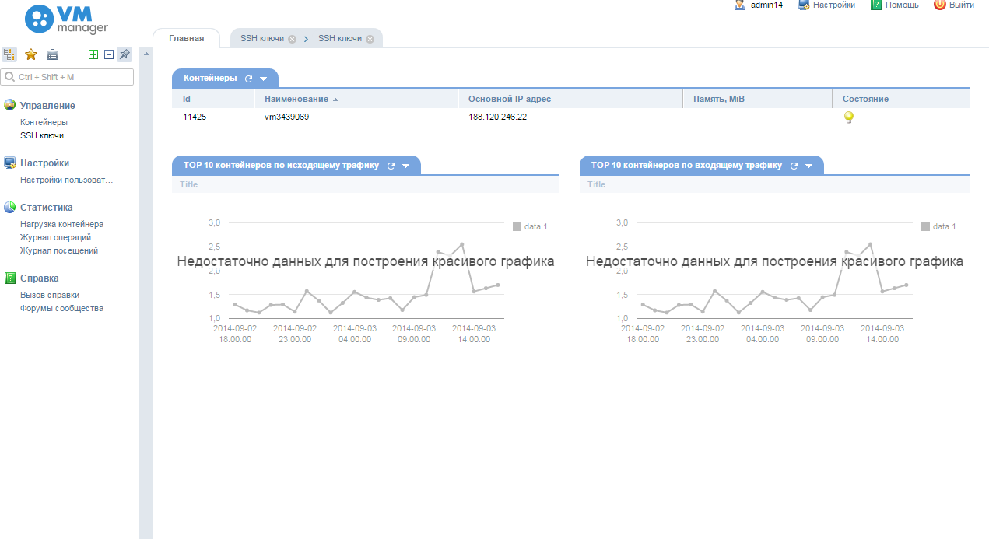Switch to the second SSH ключи tab
The image size is (989, 539).
click(340, 39)
